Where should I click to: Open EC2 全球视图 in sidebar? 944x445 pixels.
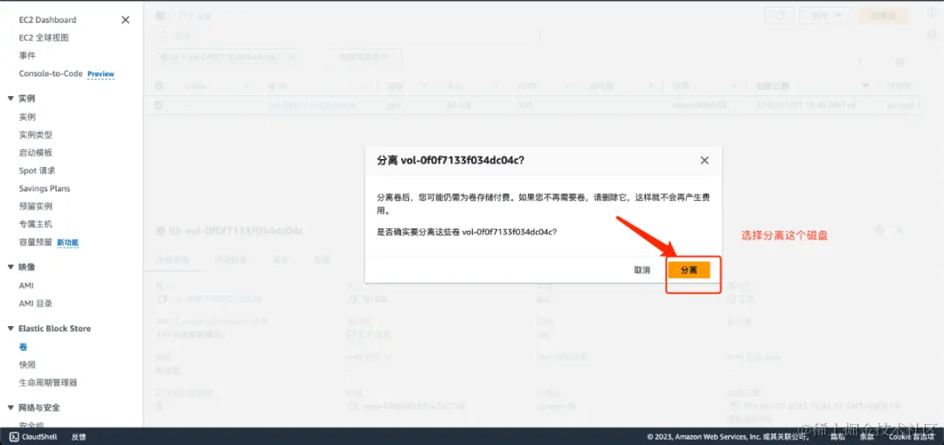[44, 38]
